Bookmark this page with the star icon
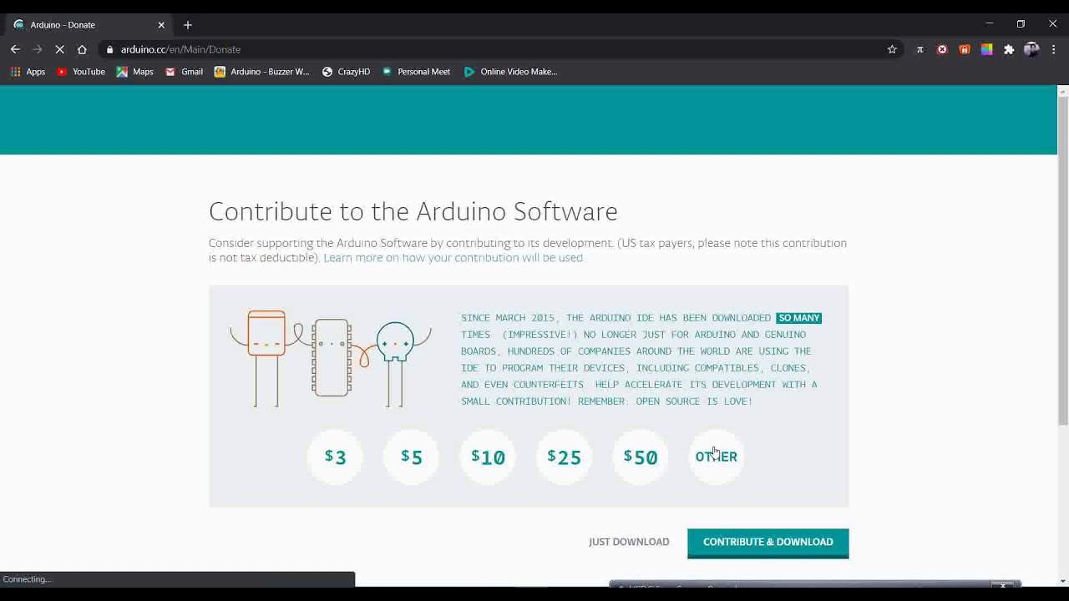 [892, 49]
